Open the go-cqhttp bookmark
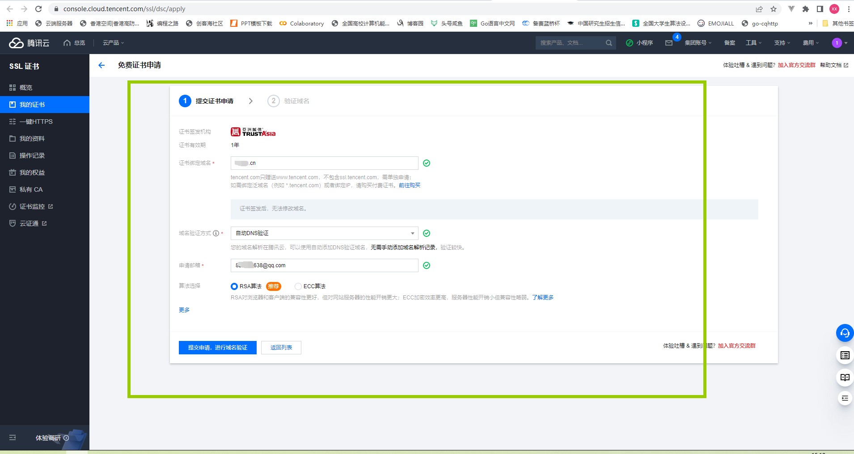854x454 pixels. tap(760, 23)
